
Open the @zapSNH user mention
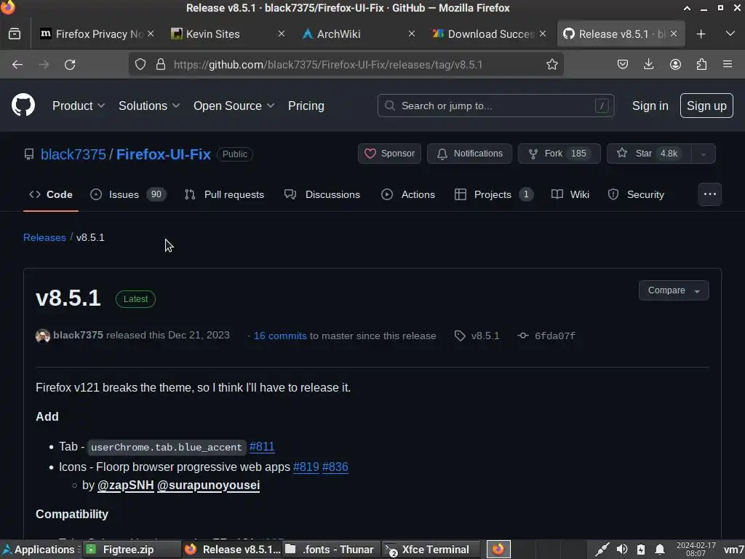(125, 485)
